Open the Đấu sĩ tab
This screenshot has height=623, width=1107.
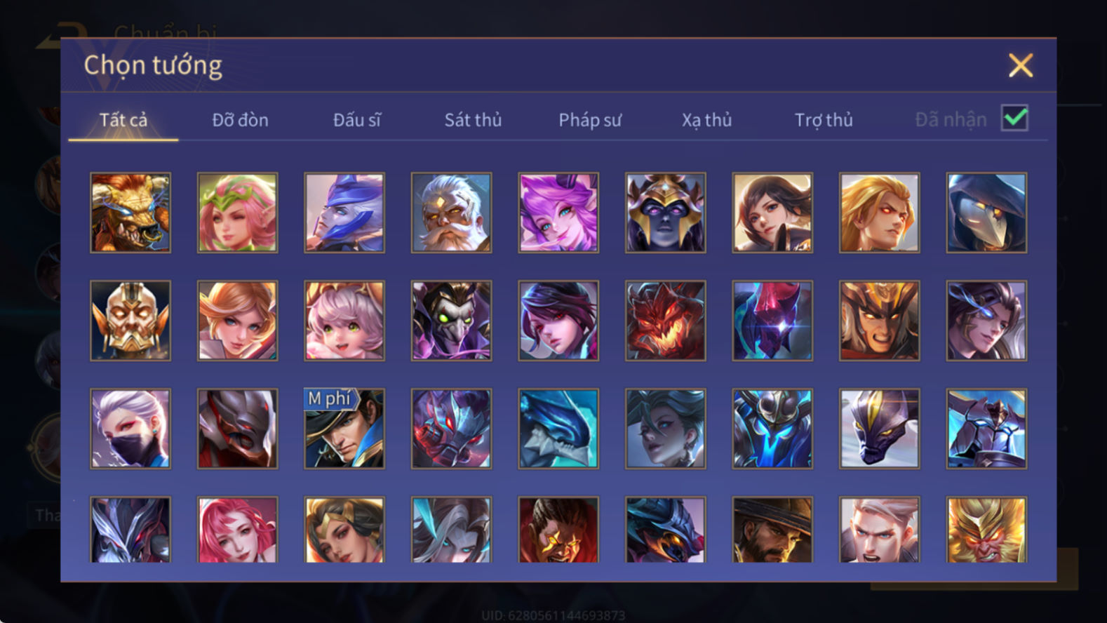pyautogui.click(x=357, y=120)
